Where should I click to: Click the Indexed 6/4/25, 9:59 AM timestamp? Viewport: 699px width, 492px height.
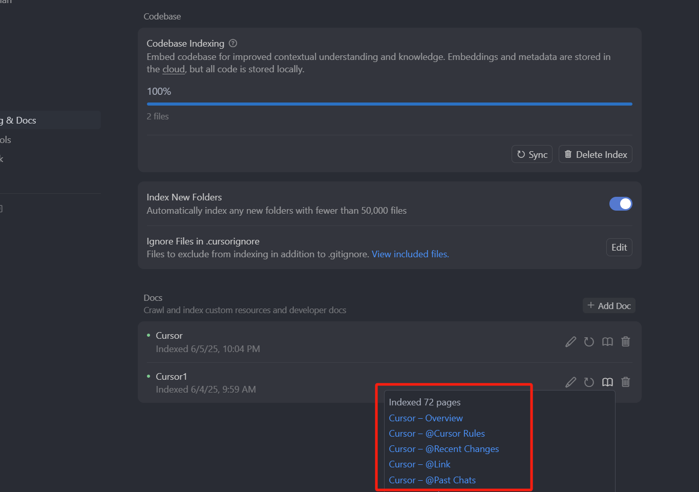206,389
